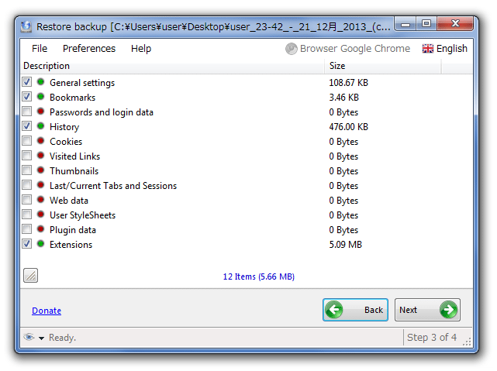Screen dimensions: 497x371
Task: Click the 3.46 KB size value
Action: (343, 97)
